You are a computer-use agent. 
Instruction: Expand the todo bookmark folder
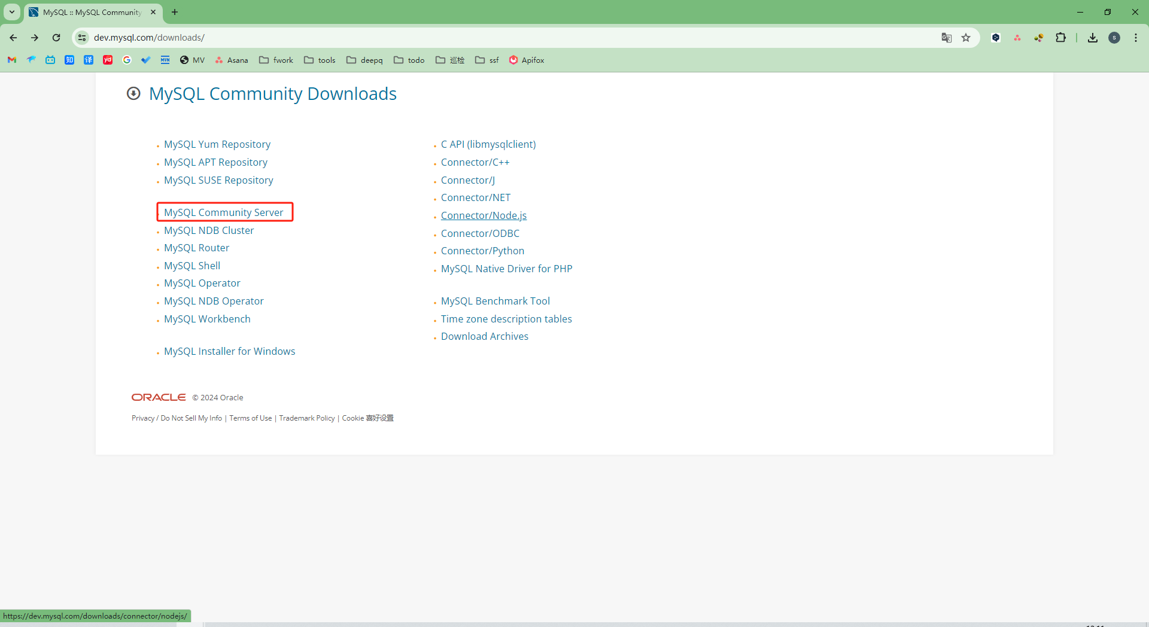click(x=409, y=60)
